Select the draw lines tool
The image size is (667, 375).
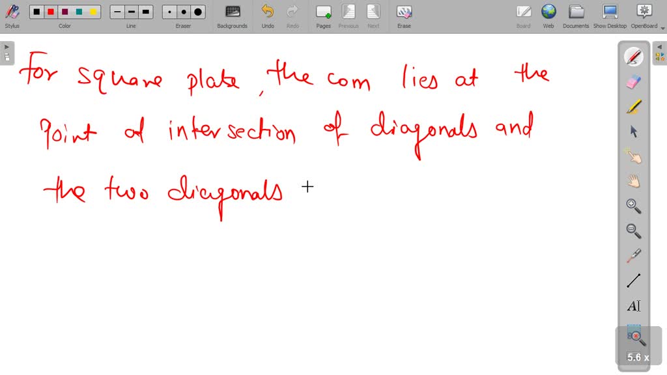(633, 281)
